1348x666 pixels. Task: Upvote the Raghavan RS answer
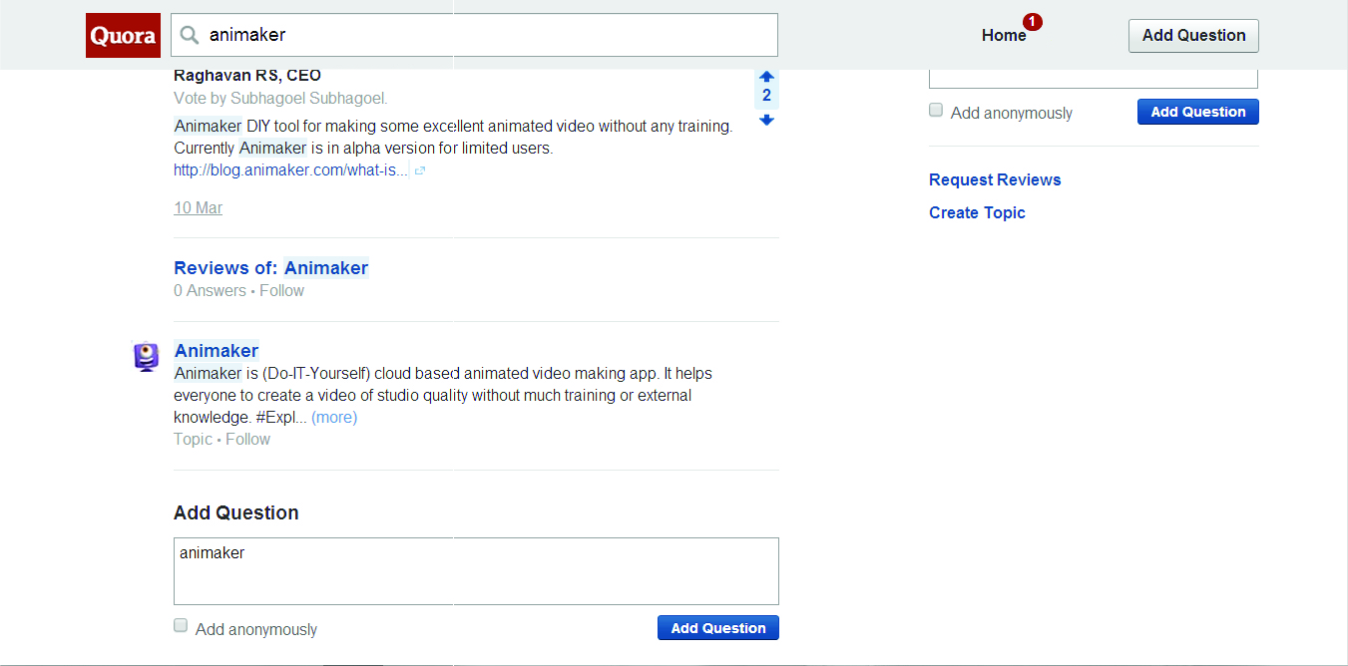point(766,76)
